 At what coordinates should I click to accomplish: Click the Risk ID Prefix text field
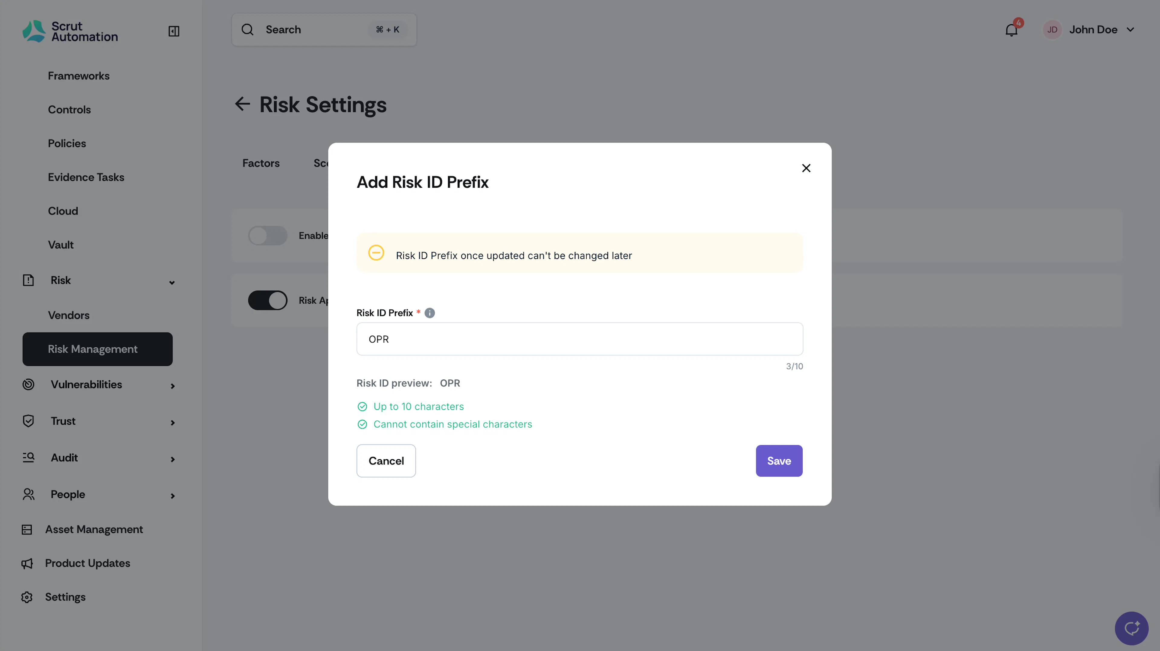tap(579, 339)
